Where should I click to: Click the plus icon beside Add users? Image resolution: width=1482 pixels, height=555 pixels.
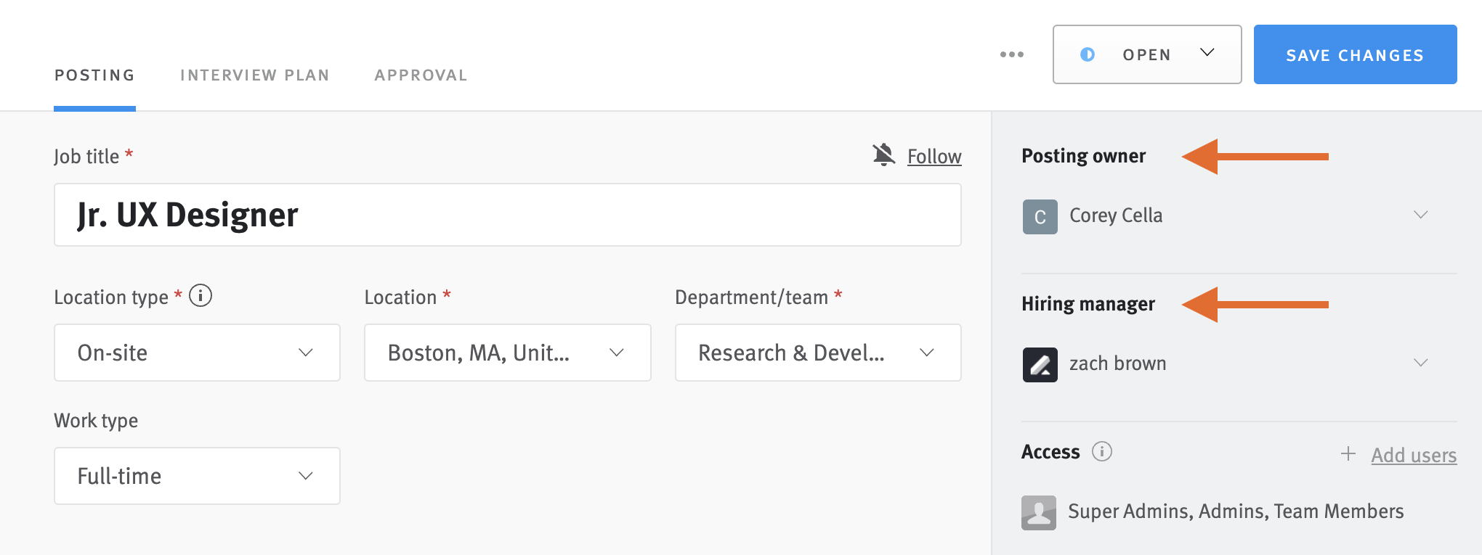pyautogui.click(x=1348, y=453)
